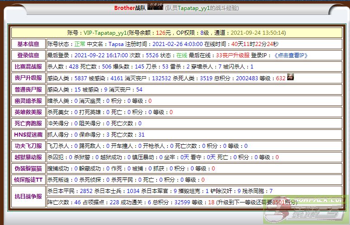Select the 基本信息 category label
The image size is (350, 225).
click(x=28, y=44)
